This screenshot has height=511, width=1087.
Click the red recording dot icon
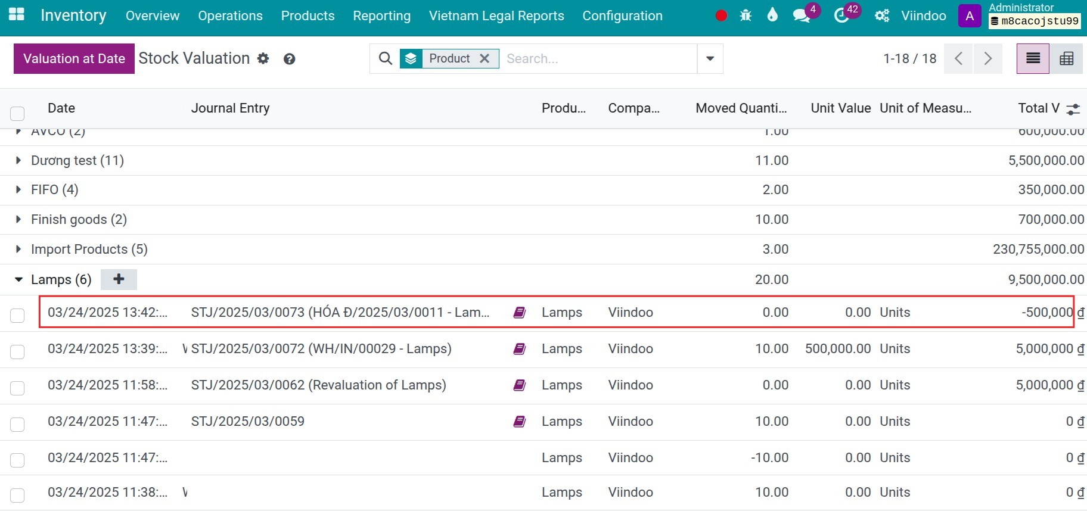coord(721,15)
